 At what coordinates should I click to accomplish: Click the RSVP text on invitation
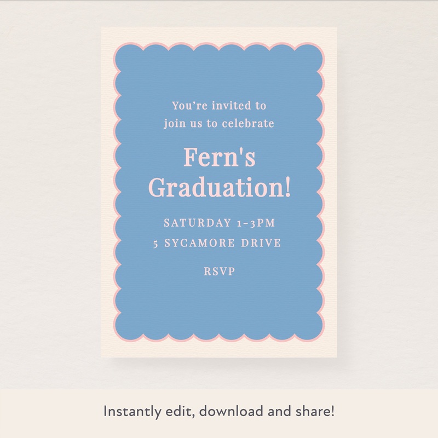[x=220, y=271]
